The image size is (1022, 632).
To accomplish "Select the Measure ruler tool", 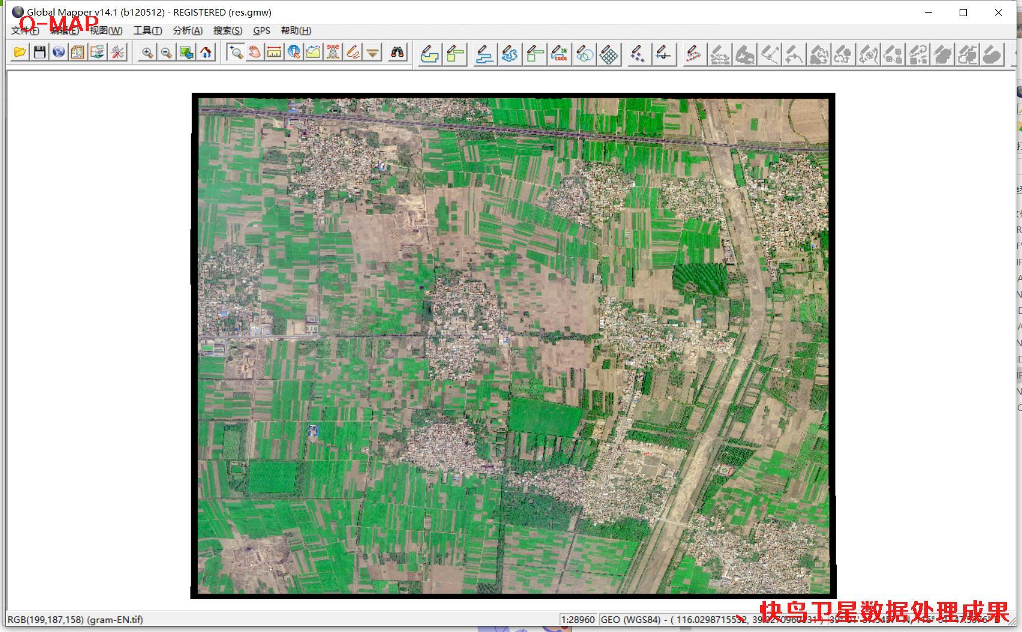I will tap(274, 53).
